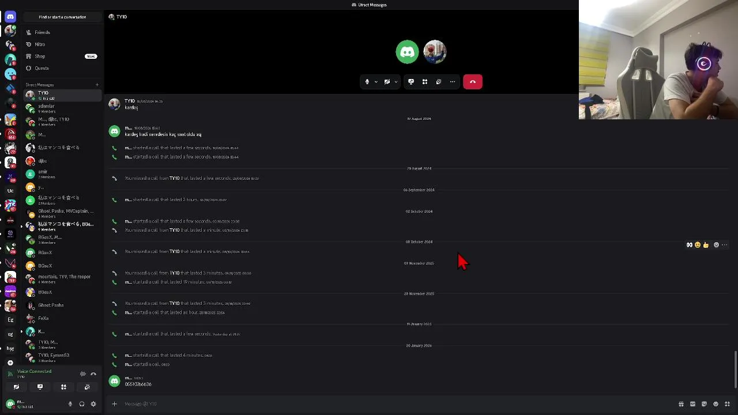Screen dimensions: 738x415
Task: Open camera options chevron in call bar
Action: tap(396, 82)
